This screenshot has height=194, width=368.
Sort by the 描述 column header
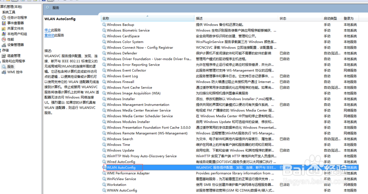click(x=236, y=18)
